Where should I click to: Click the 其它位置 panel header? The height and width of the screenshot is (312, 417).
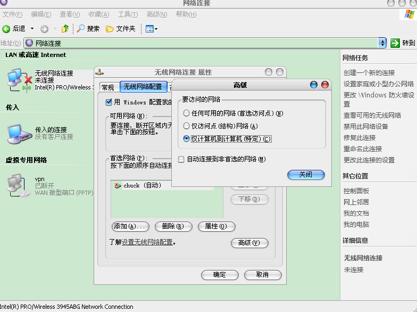[355, 176]
